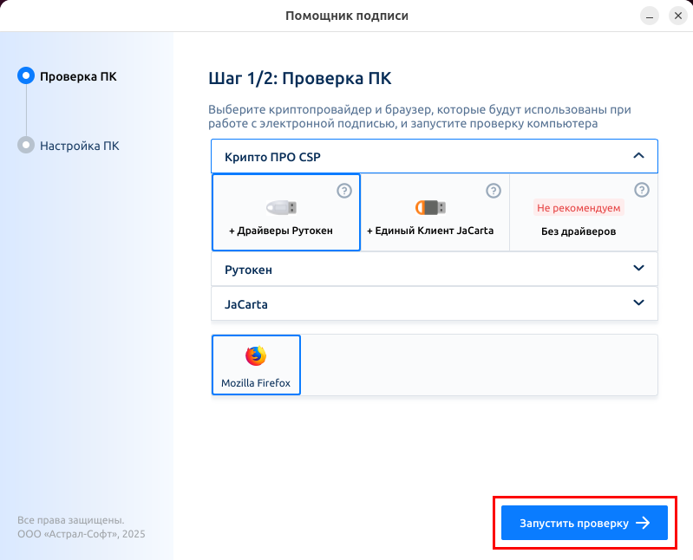
Task: Close the Помощник подписи window
Action: pyautogui.click(x=678, y=16)
